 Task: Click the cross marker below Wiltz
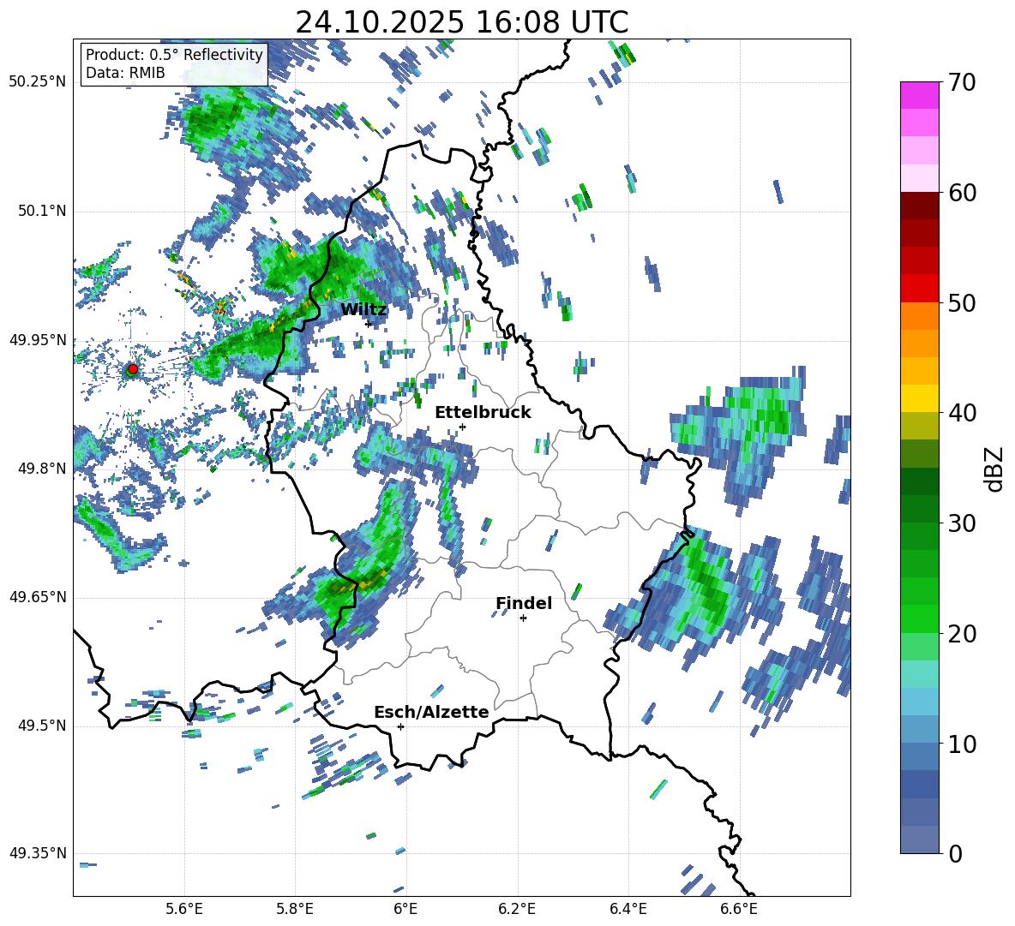[x=369, y=324]
